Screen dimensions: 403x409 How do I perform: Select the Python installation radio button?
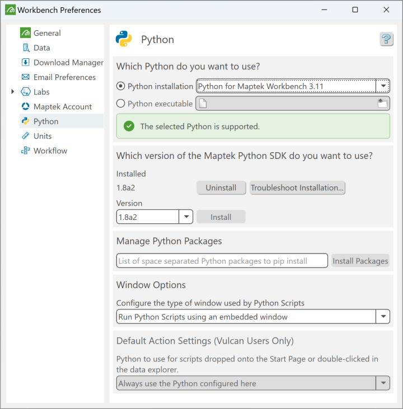pyautogui.click(x=121, y=86)
